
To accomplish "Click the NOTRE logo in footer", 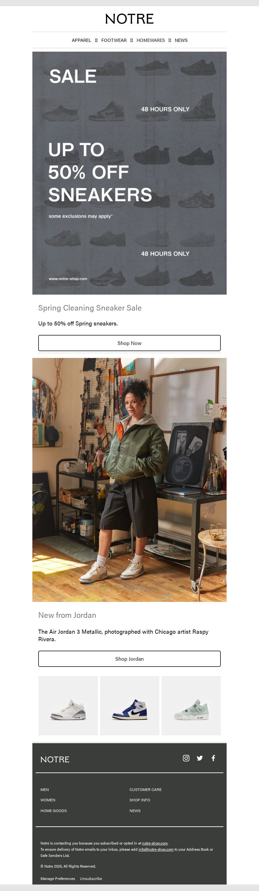I will (x=55, y=759).
